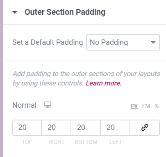
Task: Click the Normal padding control label
Action: point(25,105)
